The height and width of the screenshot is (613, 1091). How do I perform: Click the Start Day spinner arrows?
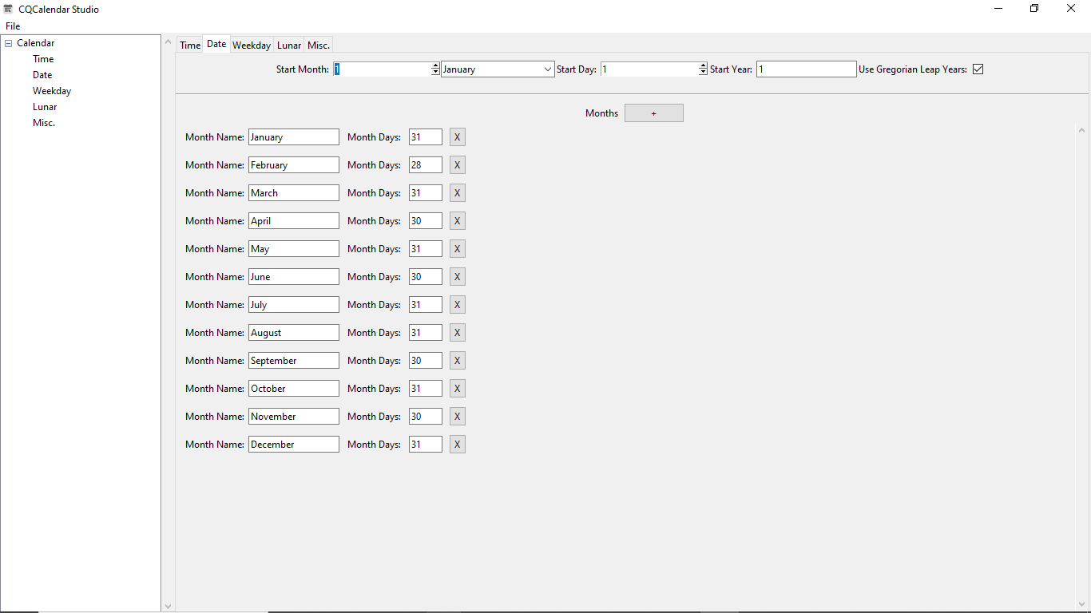(703, 69)
